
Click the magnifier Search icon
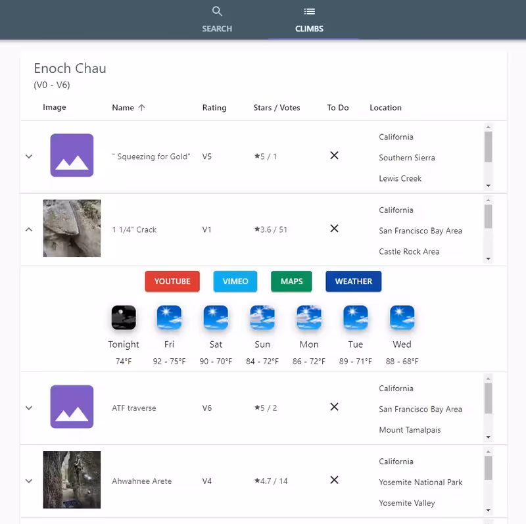coord(217,11)
